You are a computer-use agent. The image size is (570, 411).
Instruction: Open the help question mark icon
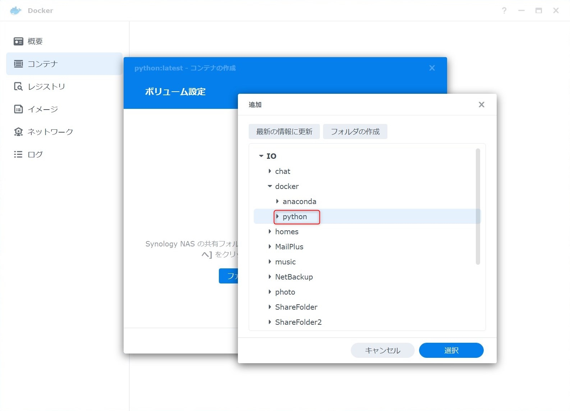coord(504,11)
